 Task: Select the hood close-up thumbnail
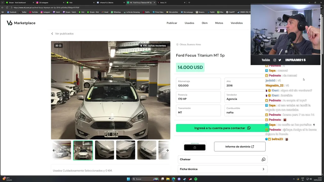pyautogui.click(x=147, y=150)
